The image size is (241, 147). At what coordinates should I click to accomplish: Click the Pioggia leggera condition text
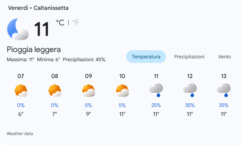pos(34,49)
